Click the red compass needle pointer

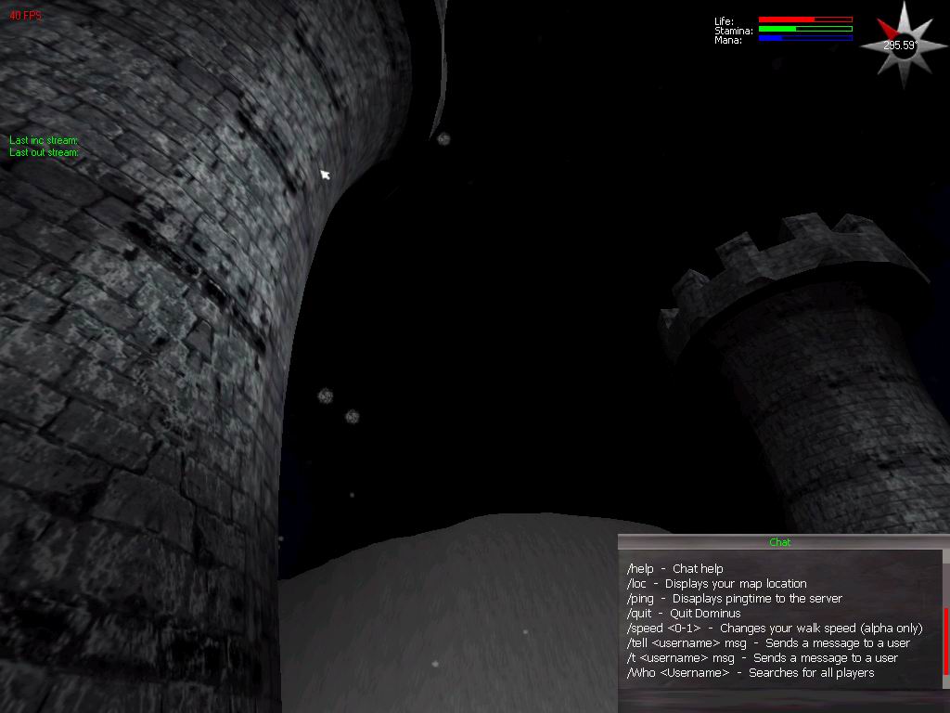tap(887, 31)
